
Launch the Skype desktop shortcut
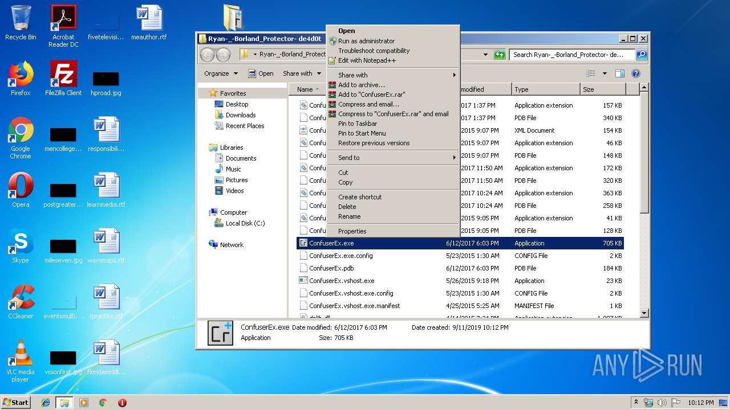(21, 245)
